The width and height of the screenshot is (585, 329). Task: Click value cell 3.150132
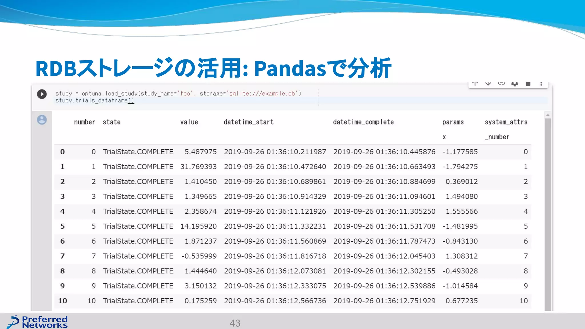[x=201, y=286]
